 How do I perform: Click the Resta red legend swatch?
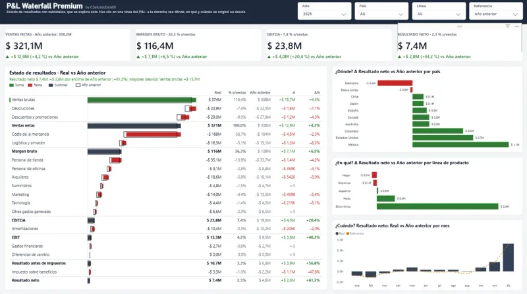30,85
